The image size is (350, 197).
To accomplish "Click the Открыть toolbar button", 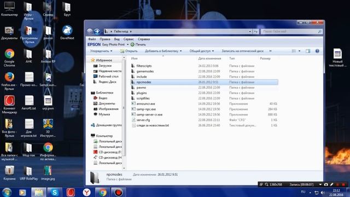I will click(x=129, y=51).
